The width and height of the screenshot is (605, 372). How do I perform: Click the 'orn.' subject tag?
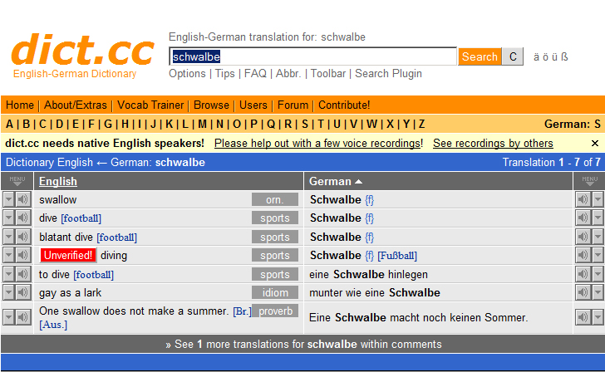coord(275,199)
